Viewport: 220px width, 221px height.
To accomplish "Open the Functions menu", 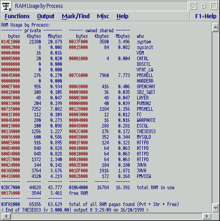I will [17, 16].
